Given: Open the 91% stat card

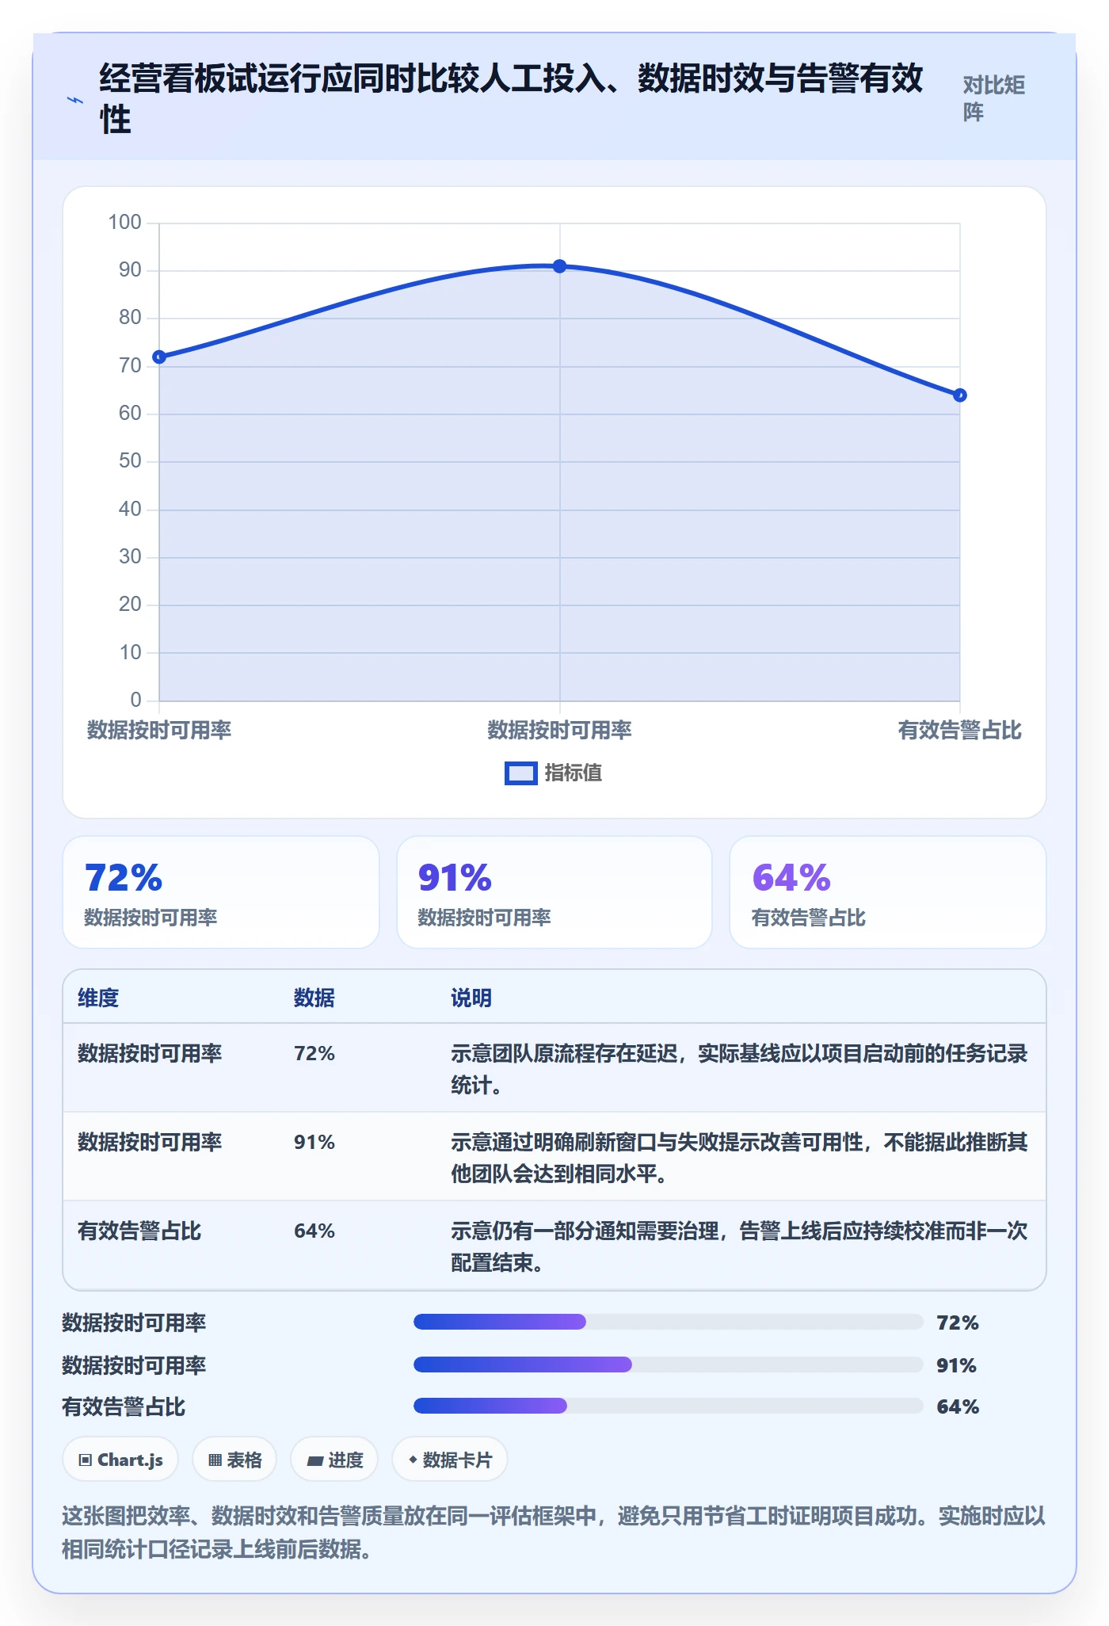Looking at the screenshot, I should [554, 892].
